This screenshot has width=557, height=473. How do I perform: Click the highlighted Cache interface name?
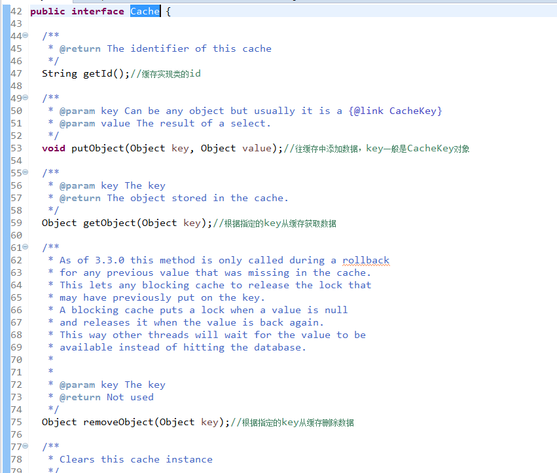pos(145,11)
